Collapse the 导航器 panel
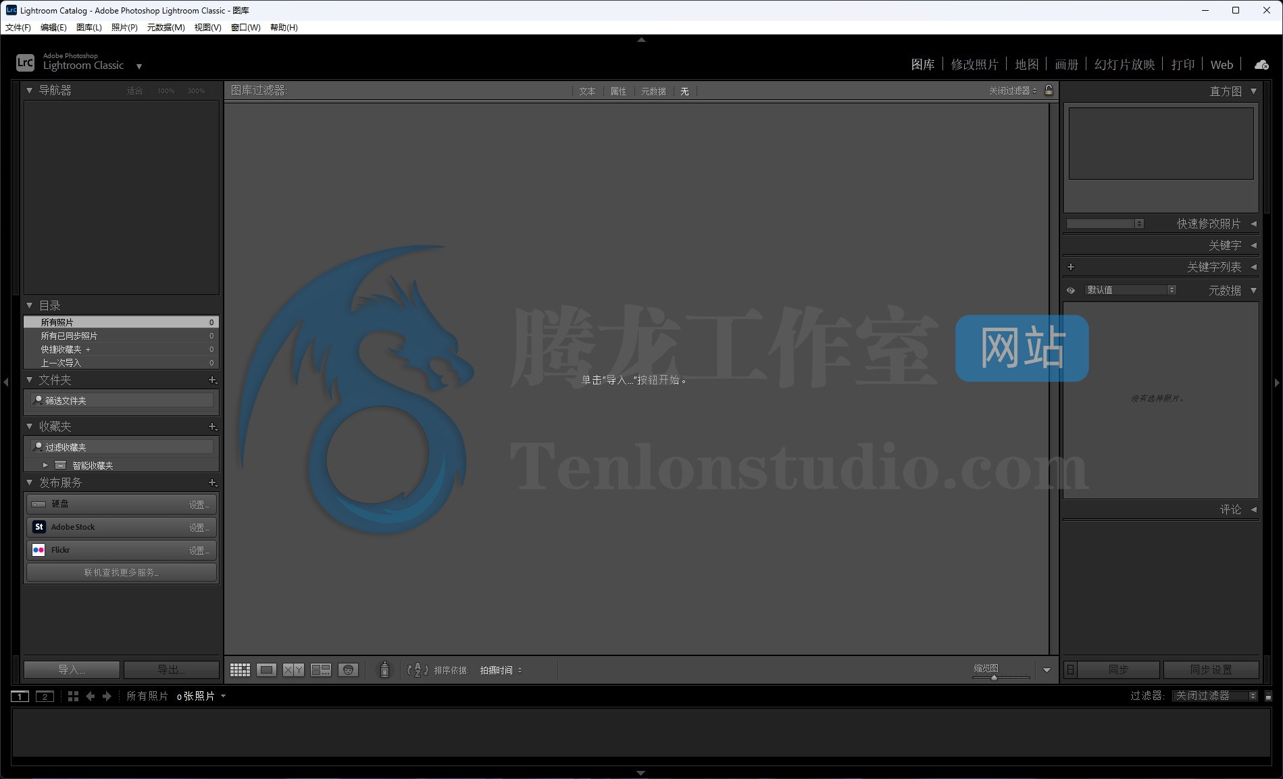 click(29, 90)
